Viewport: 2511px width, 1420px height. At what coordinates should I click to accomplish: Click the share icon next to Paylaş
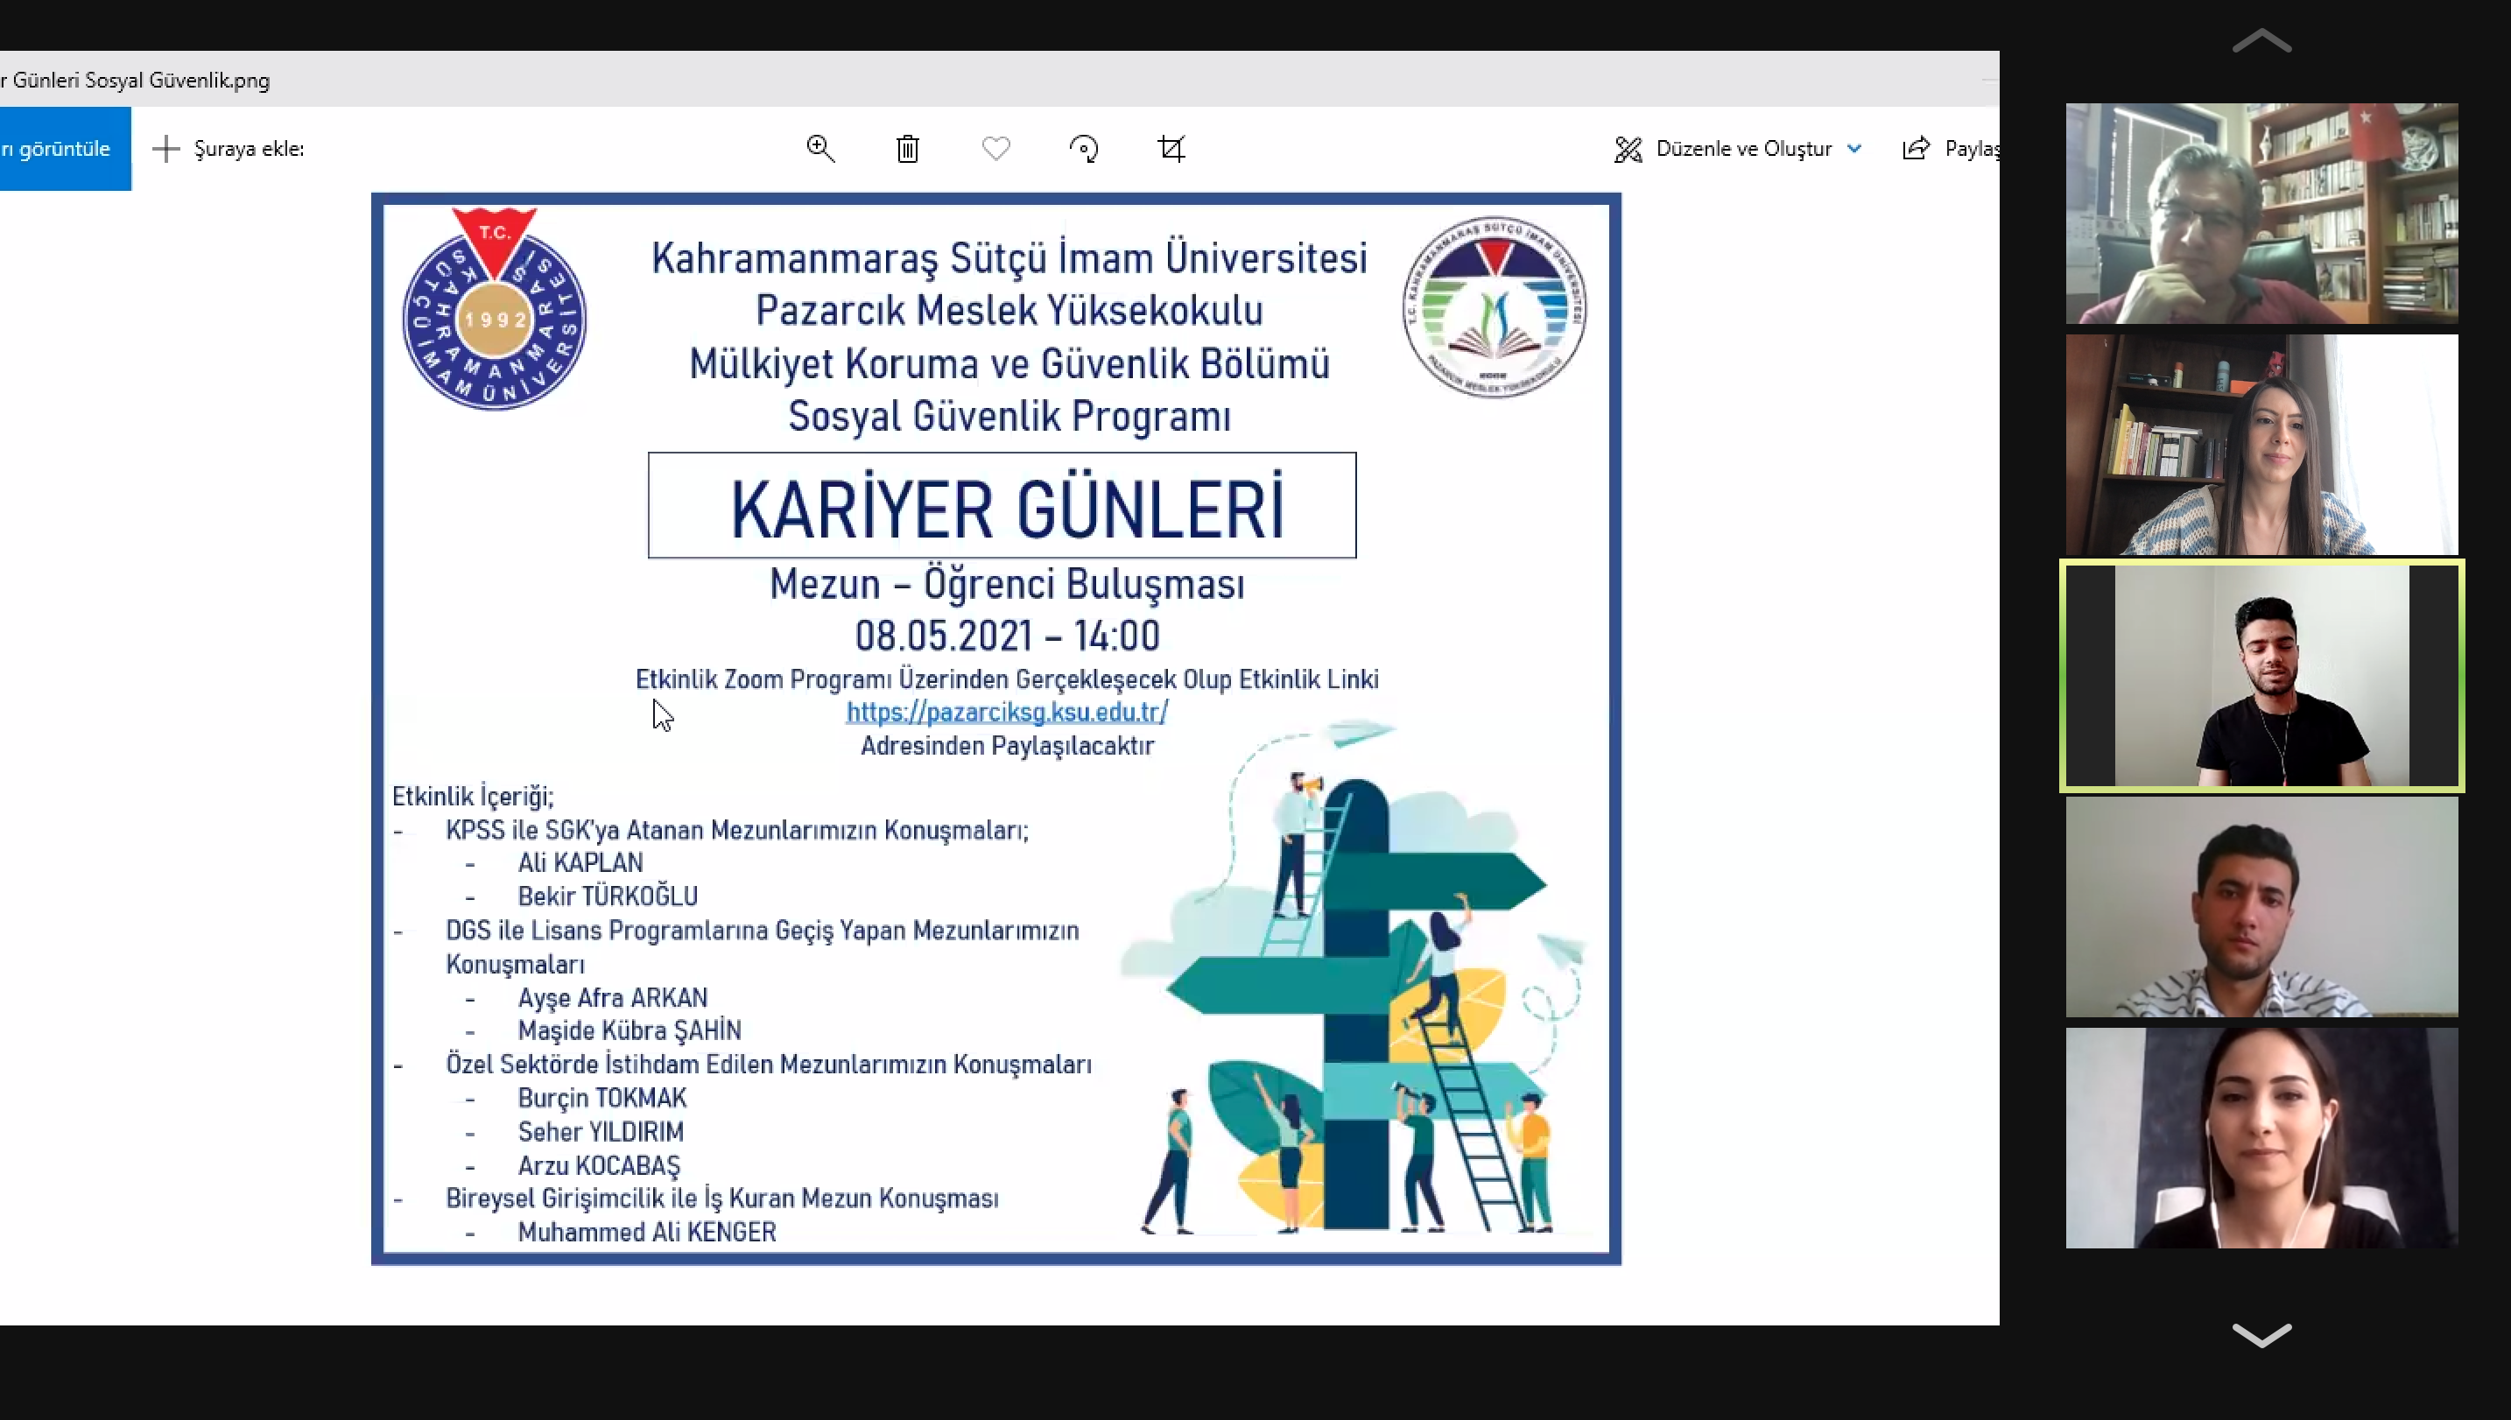[1917, 148]
